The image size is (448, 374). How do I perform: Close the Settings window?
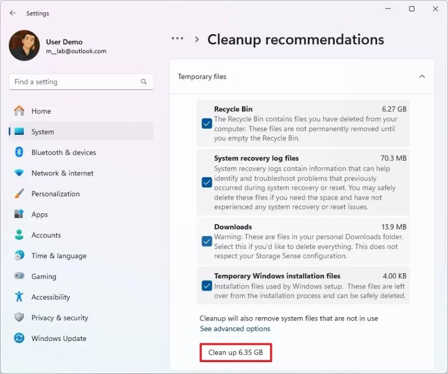tap(436, 9)
